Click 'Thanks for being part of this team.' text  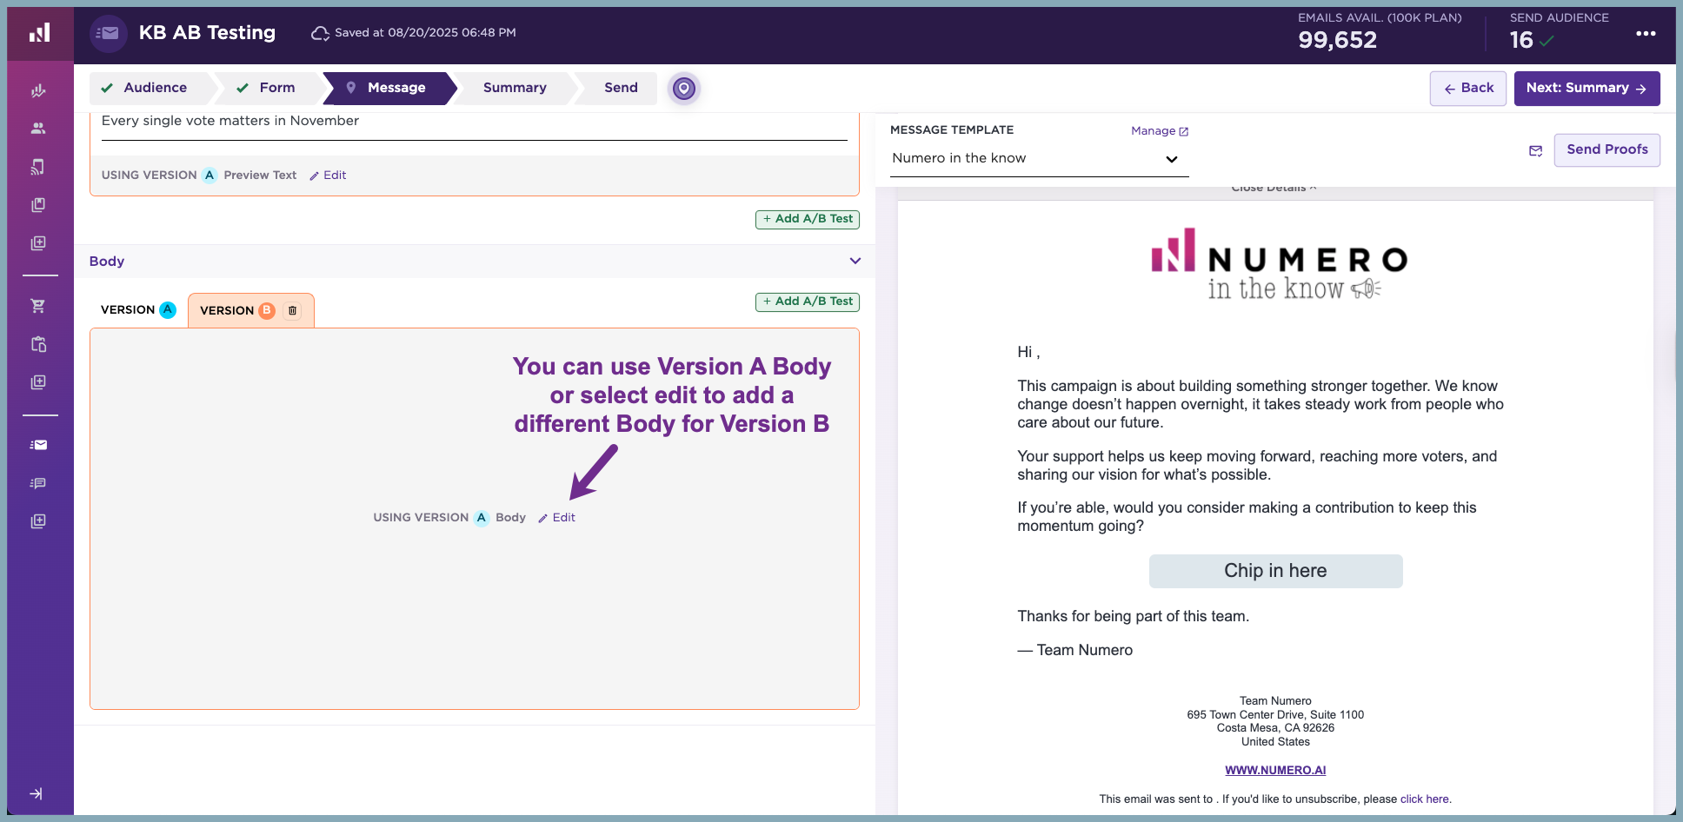pos(1133,616)
